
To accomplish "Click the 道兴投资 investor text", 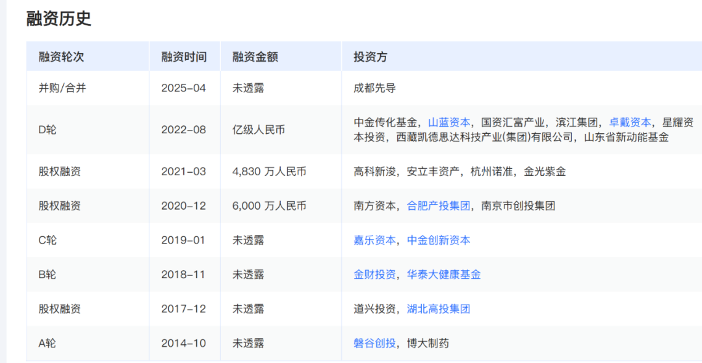I will [375, 308].
